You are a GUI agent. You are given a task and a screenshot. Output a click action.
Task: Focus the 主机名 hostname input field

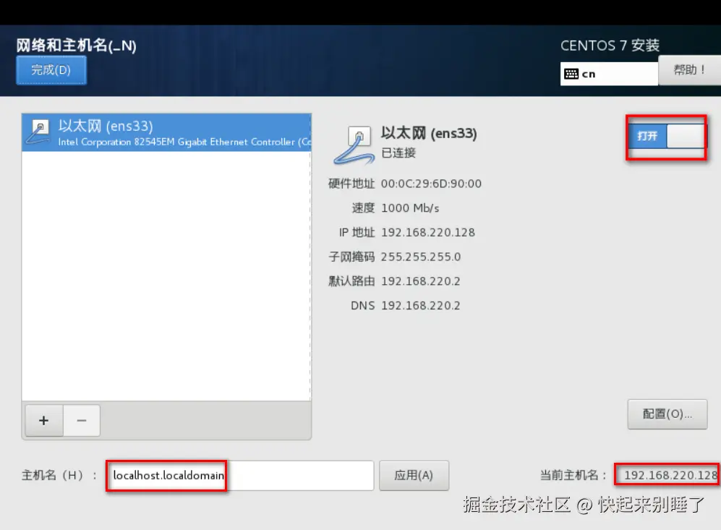(x=240, y=475)
